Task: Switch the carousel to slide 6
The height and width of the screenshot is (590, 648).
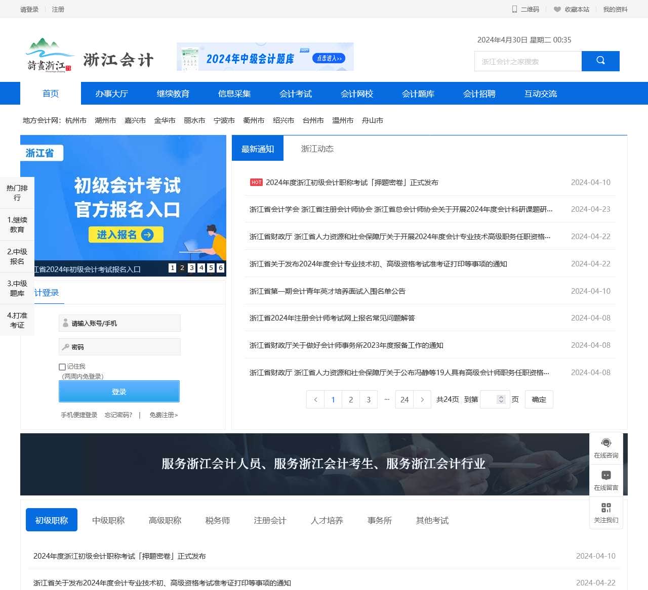Action: 220,267
